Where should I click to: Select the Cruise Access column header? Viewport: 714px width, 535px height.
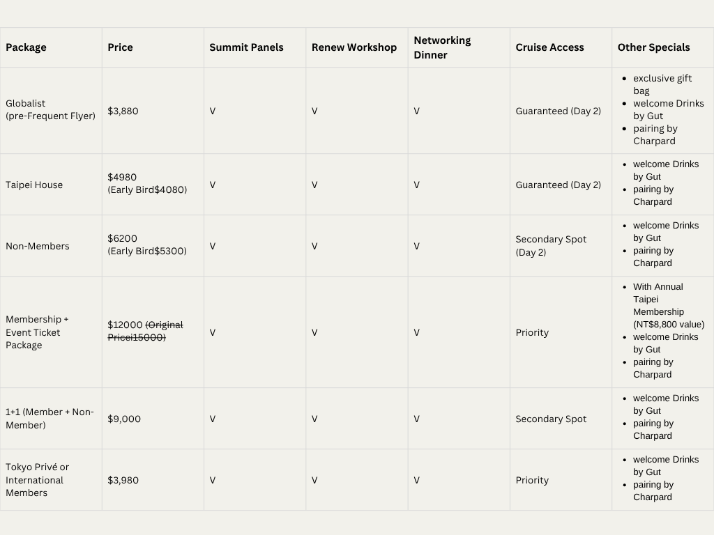pos(549,47)
